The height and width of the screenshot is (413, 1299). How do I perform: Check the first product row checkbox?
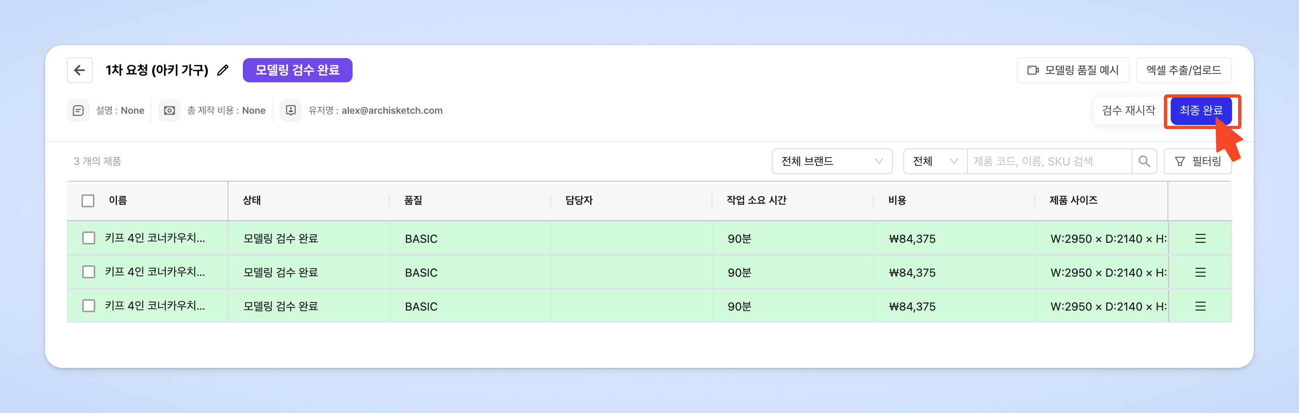coord(89,238)
